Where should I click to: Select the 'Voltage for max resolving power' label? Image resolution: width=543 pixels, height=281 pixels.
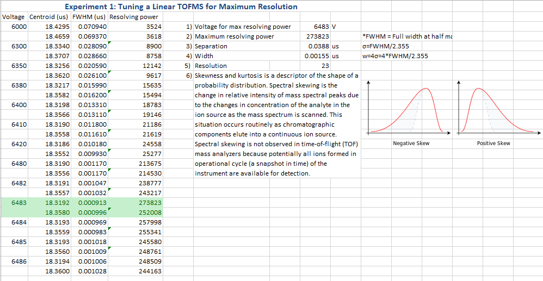pyautogui.click(x=243, y=27)
